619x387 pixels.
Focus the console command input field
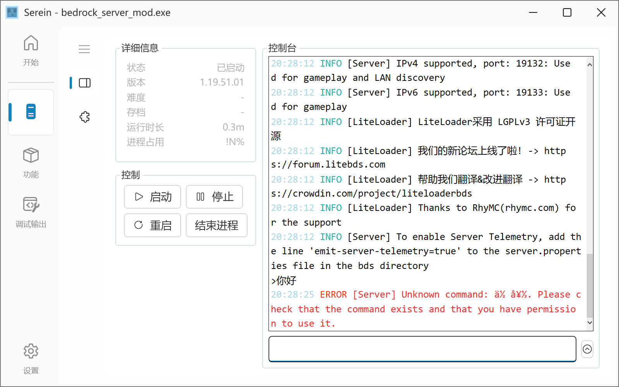pyautogui.click(x=422, y=349)
